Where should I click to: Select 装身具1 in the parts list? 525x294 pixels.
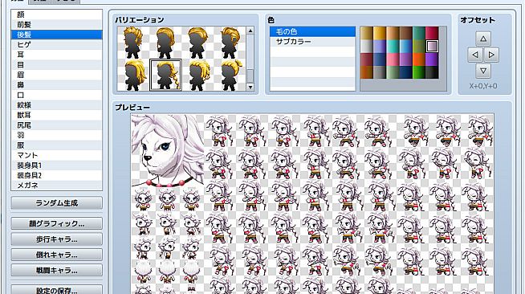click(56, 165)
